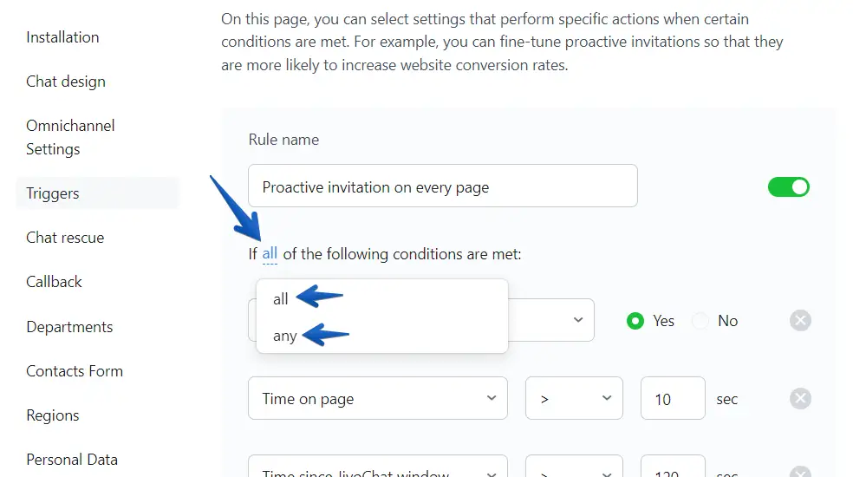This screenshot has height=477, width=853.
Task: Remove the Time since LiveChat window condition
Action: [800, 472]
